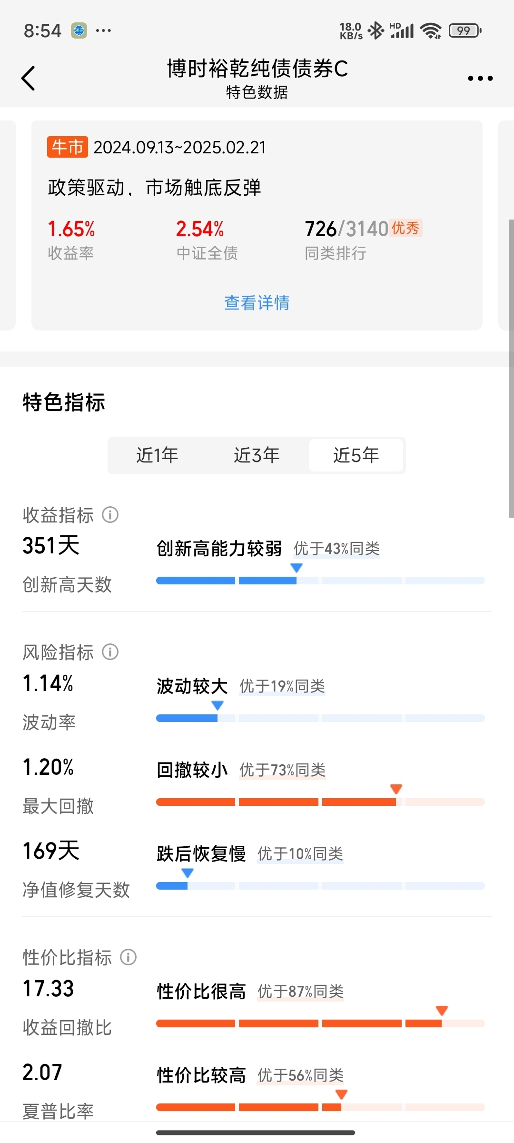
Task: Tap the Bluetooth status icon
Action: tap(376, 30)
